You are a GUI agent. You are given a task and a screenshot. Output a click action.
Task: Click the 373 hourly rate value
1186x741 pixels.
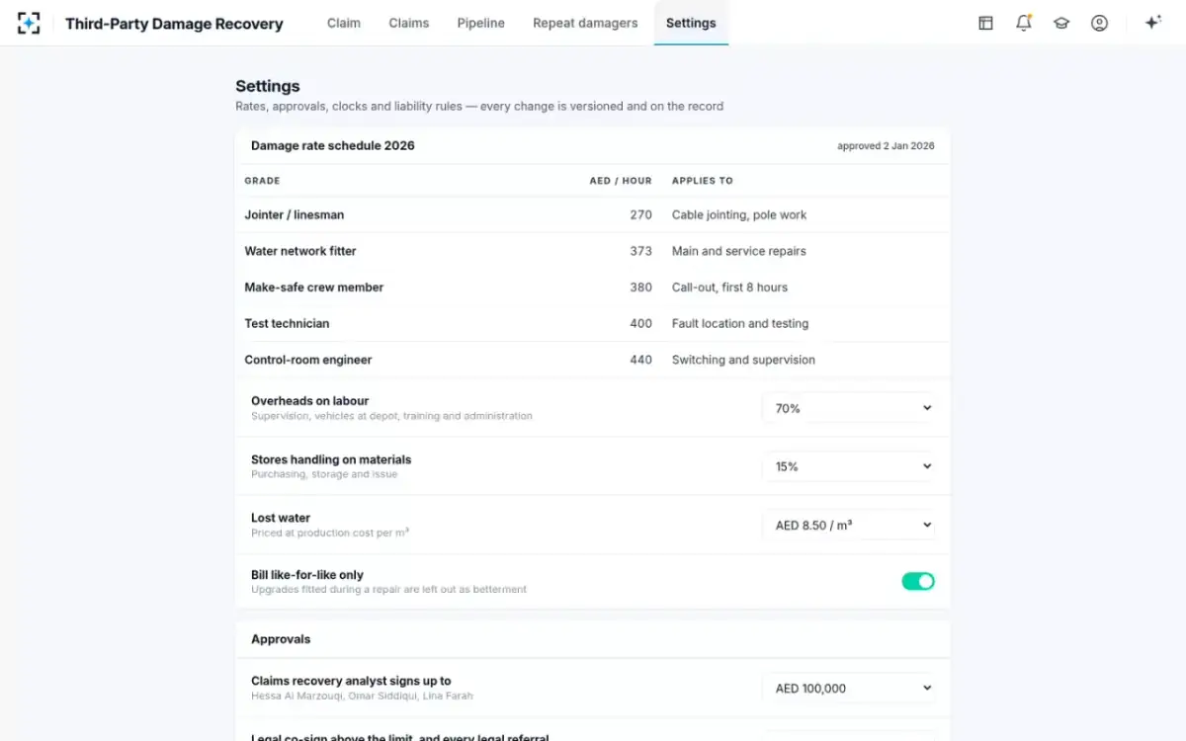click(x=640, y=251)
